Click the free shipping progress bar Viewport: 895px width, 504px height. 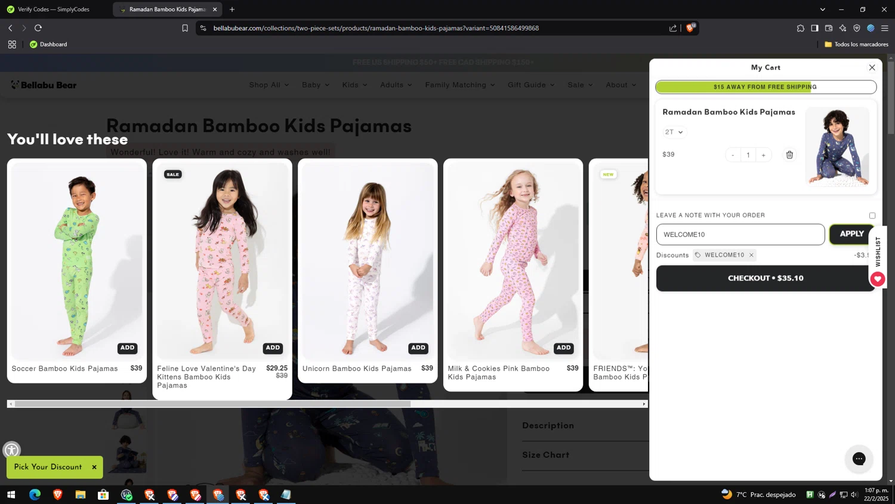click(x=766, y=87)
